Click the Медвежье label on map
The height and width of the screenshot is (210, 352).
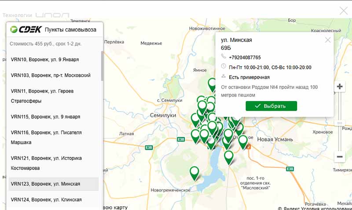pos(151,43)
